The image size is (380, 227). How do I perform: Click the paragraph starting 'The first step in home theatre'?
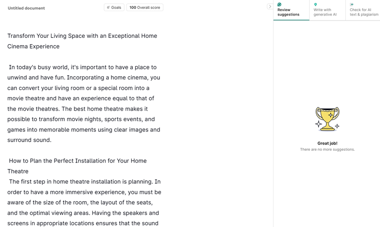coord(85,182)
